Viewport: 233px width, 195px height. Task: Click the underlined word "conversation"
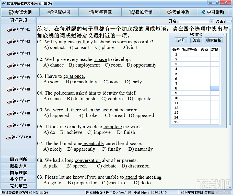coord(88,160)
